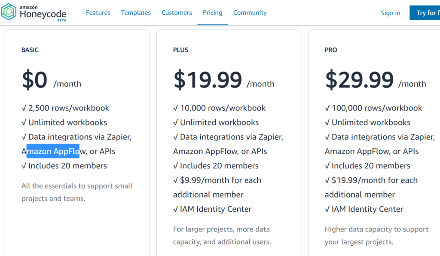Navigate to the Community section

coord(250,13)
